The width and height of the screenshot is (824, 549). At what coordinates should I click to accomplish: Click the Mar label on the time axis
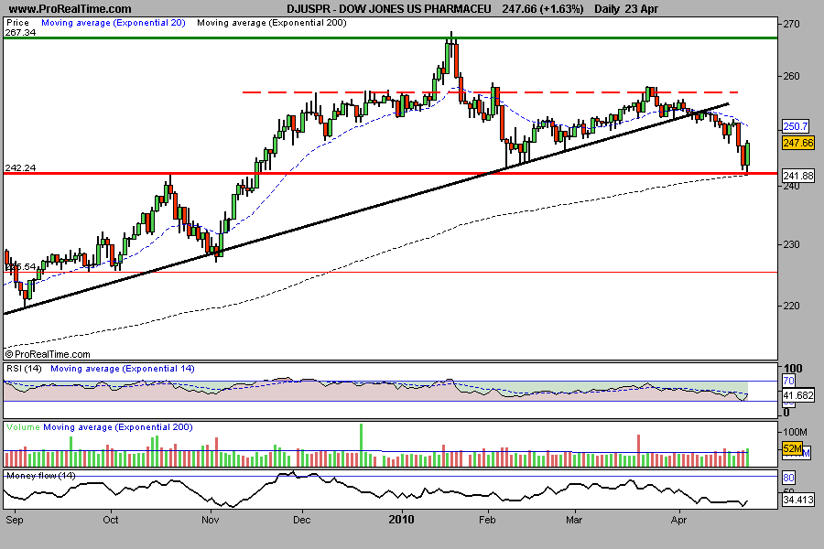pyautogui.click(x=574, y=520)
